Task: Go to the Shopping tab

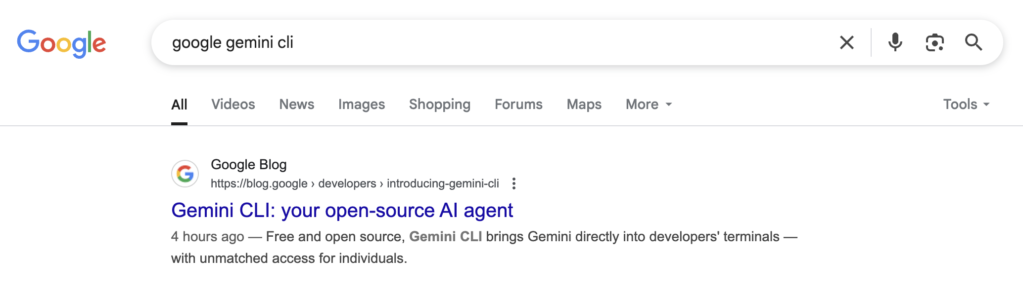Action: (x=439, y=105)
